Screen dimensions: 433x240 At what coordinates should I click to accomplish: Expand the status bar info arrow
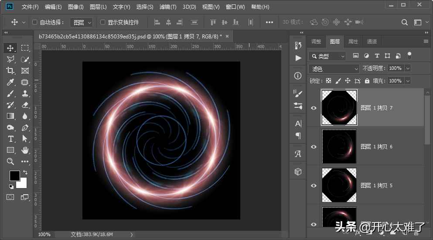tap(131, 234)
